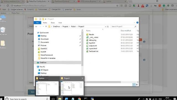Click the Task View taskbar button
177x100 pixels.
click(x=53, y=99)
